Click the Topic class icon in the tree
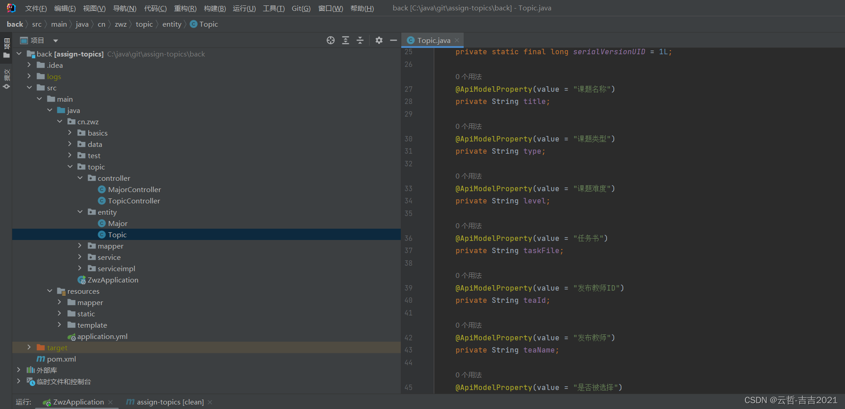The height and width of the screenshot is (409, 845). point(102,235)
